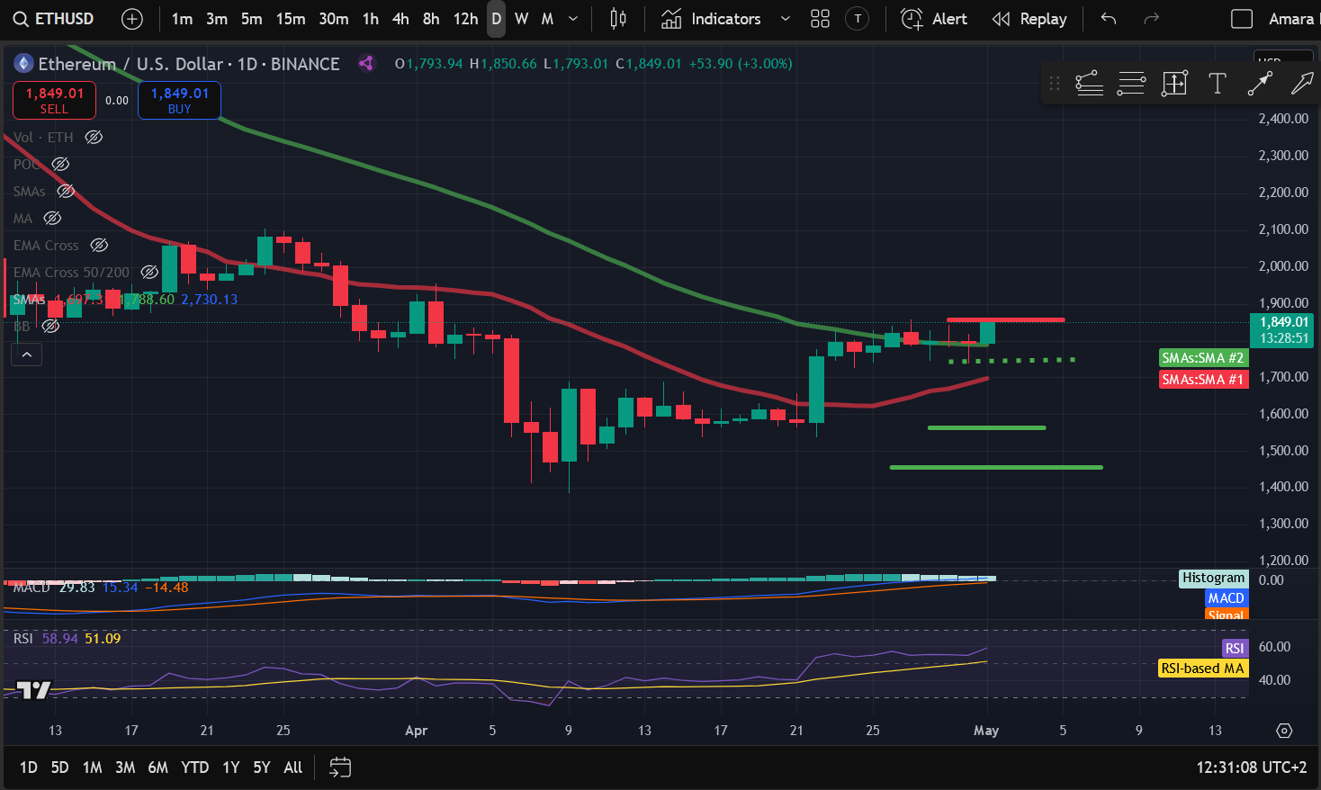Click the Add Symbol plus icon
1321x790 pixels.
pyautogui.click(x=131, y=18)
